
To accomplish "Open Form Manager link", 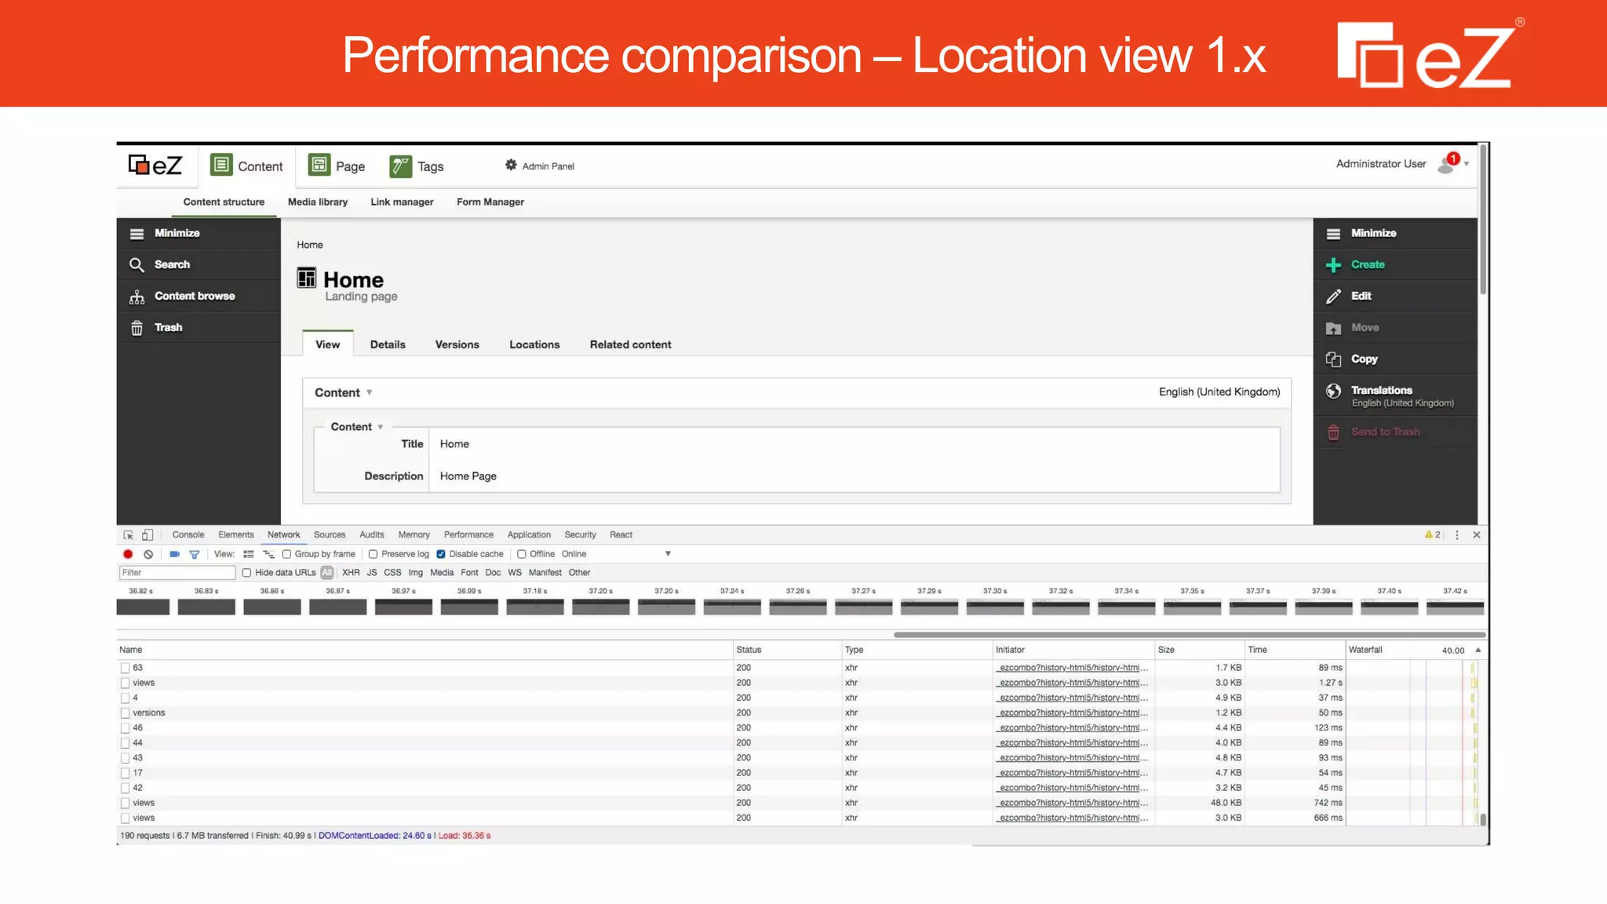I will pyautogui.click(x=490, y=202).
